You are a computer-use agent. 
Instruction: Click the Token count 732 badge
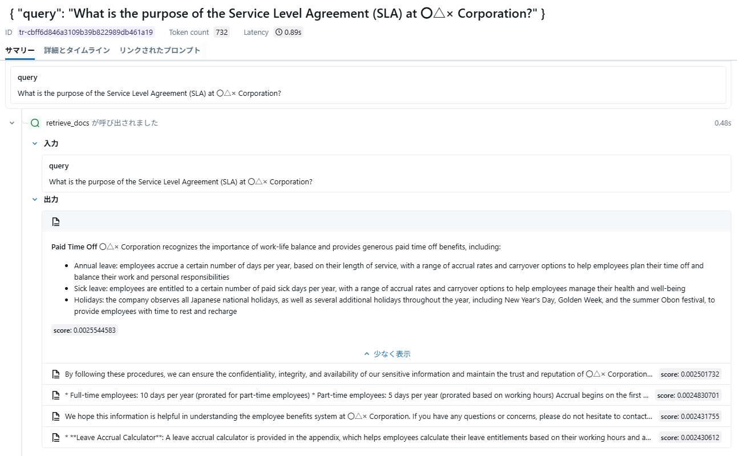tap(221, 33)
